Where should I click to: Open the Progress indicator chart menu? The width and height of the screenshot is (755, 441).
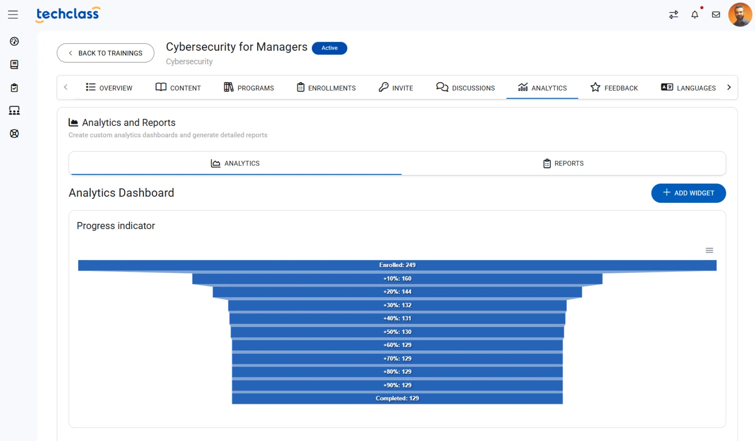pos(709,250)
